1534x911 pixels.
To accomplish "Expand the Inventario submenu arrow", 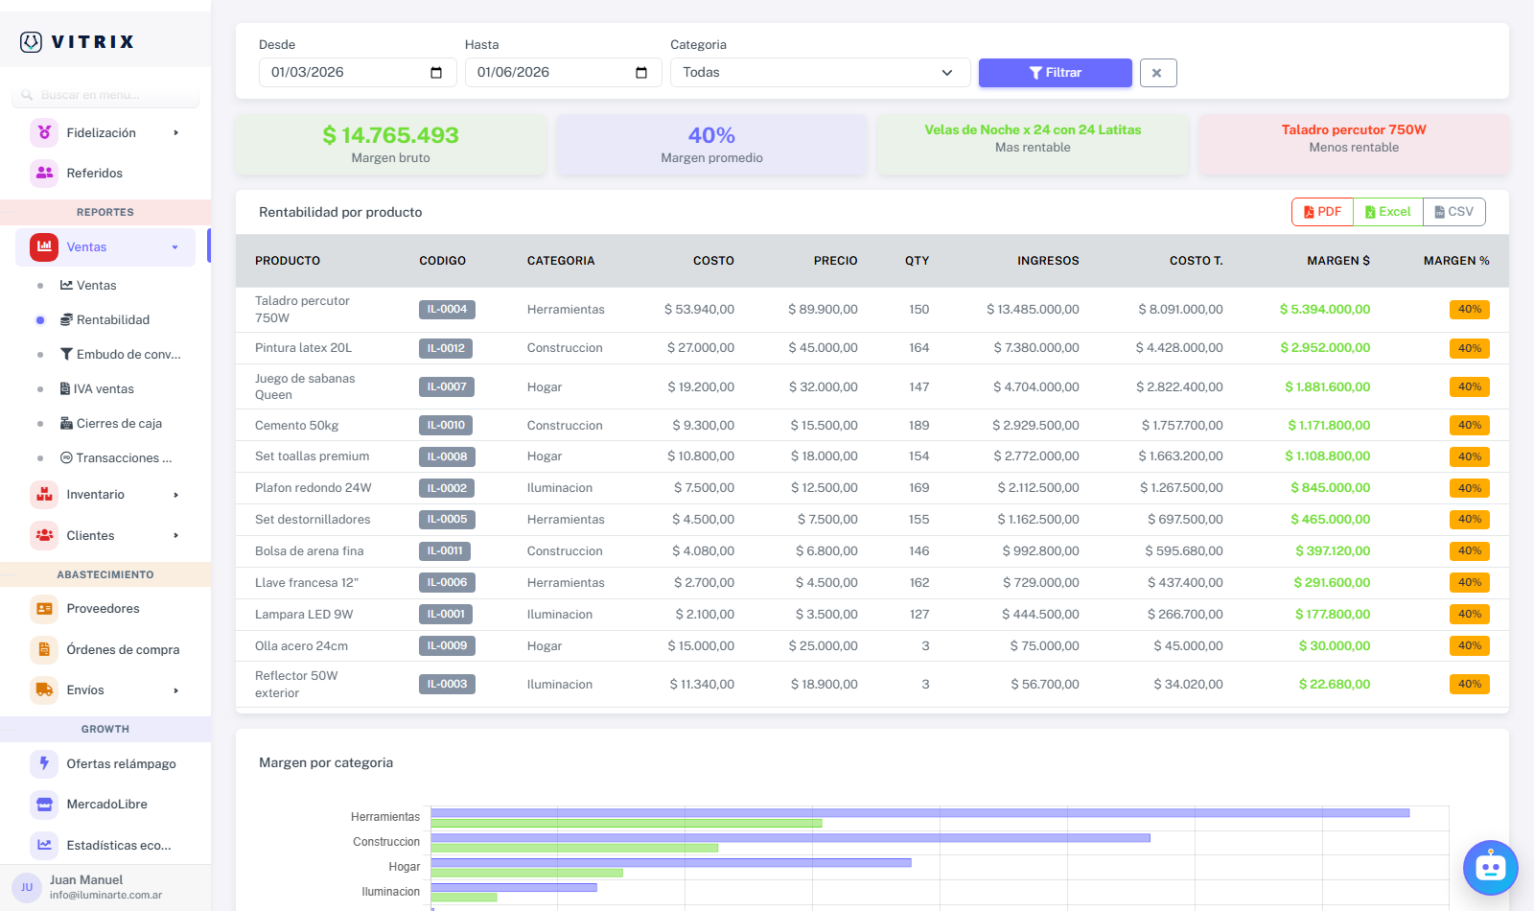I will click(175, 495).
